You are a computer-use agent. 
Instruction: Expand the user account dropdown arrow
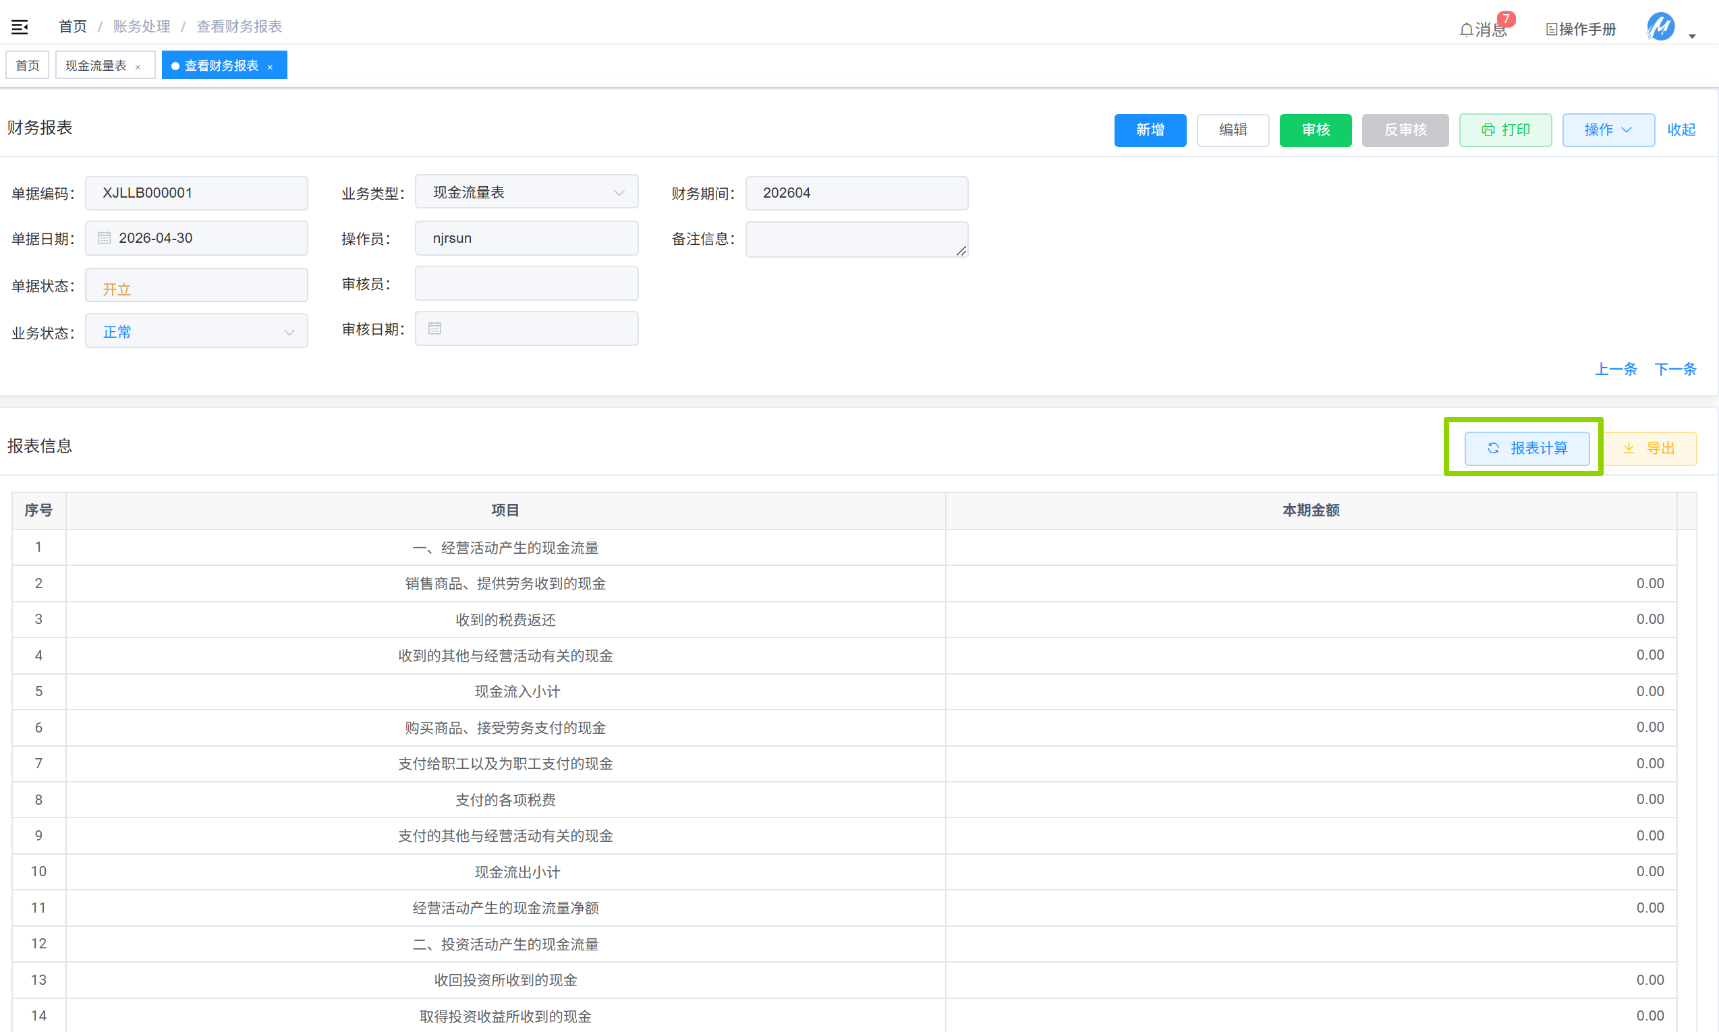(x=1692, y=36)
